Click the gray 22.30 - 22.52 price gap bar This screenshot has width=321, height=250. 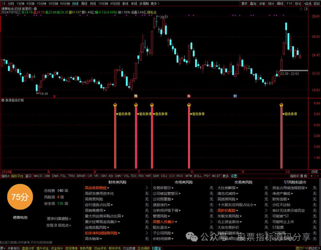(294, 71)
